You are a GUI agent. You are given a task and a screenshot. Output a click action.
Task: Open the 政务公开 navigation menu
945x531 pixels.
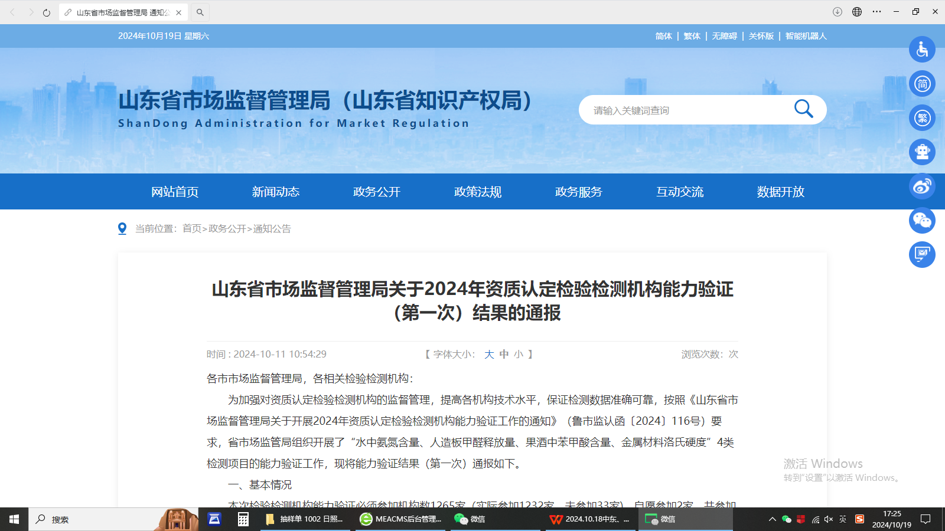[377, 192]
